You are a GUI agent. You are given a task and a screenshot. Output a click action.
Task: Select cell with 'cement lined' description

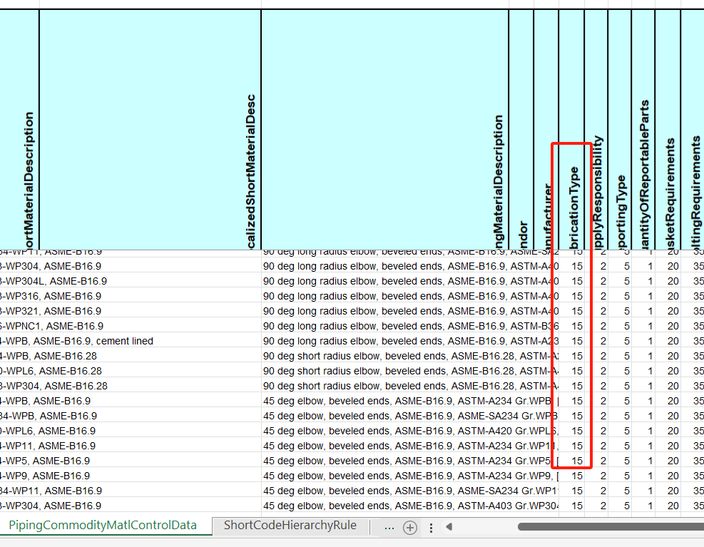(131, 342)
